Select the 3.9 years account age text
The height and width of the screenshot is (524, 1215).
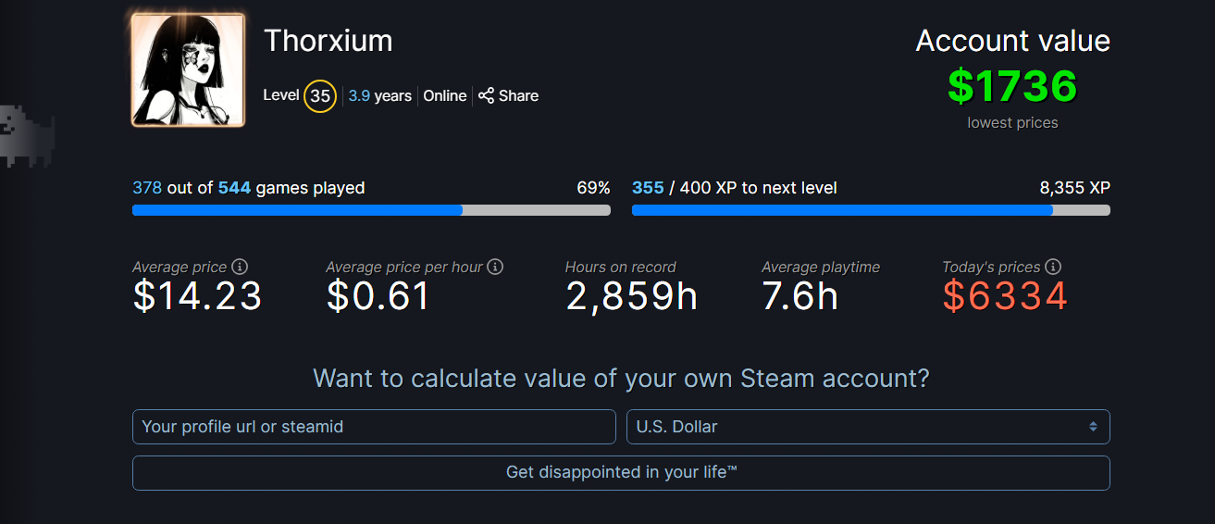coord(380,95)
